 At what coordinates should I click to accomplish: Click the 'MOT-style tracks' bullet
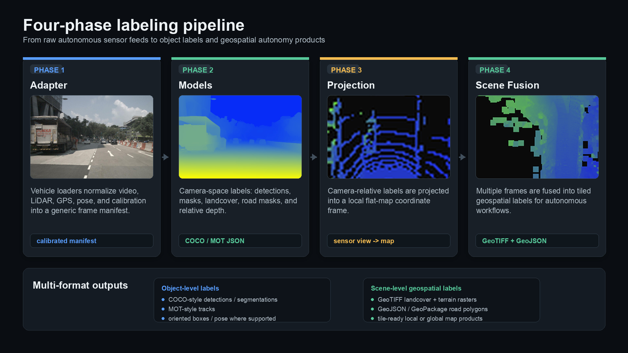[x=188, y=309]
